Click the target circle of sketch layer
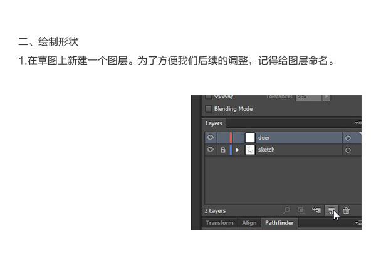The image size is (376, 253). point(348,150)
